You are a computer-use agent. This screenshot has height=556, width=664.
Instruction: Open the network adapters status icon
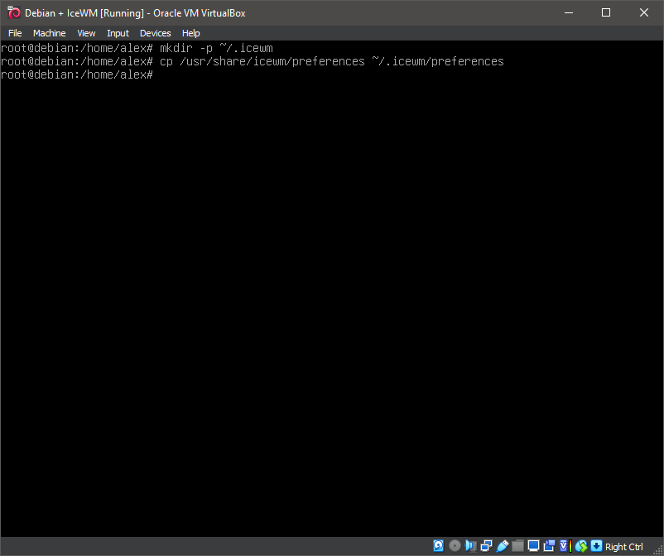[x=486, y=545]
